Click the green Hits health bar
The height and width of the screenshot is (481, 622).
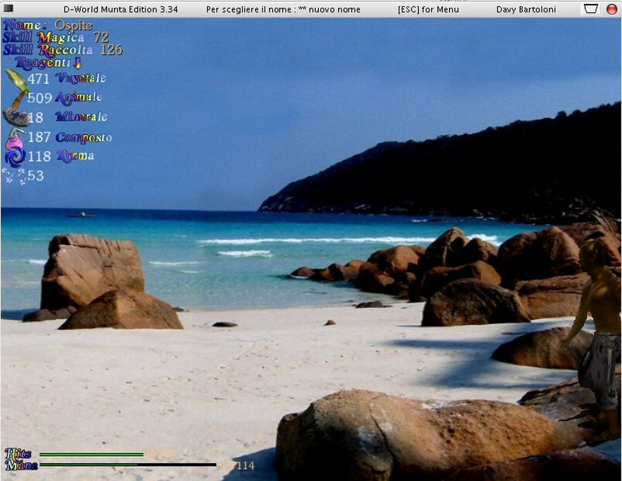point(91,454)
